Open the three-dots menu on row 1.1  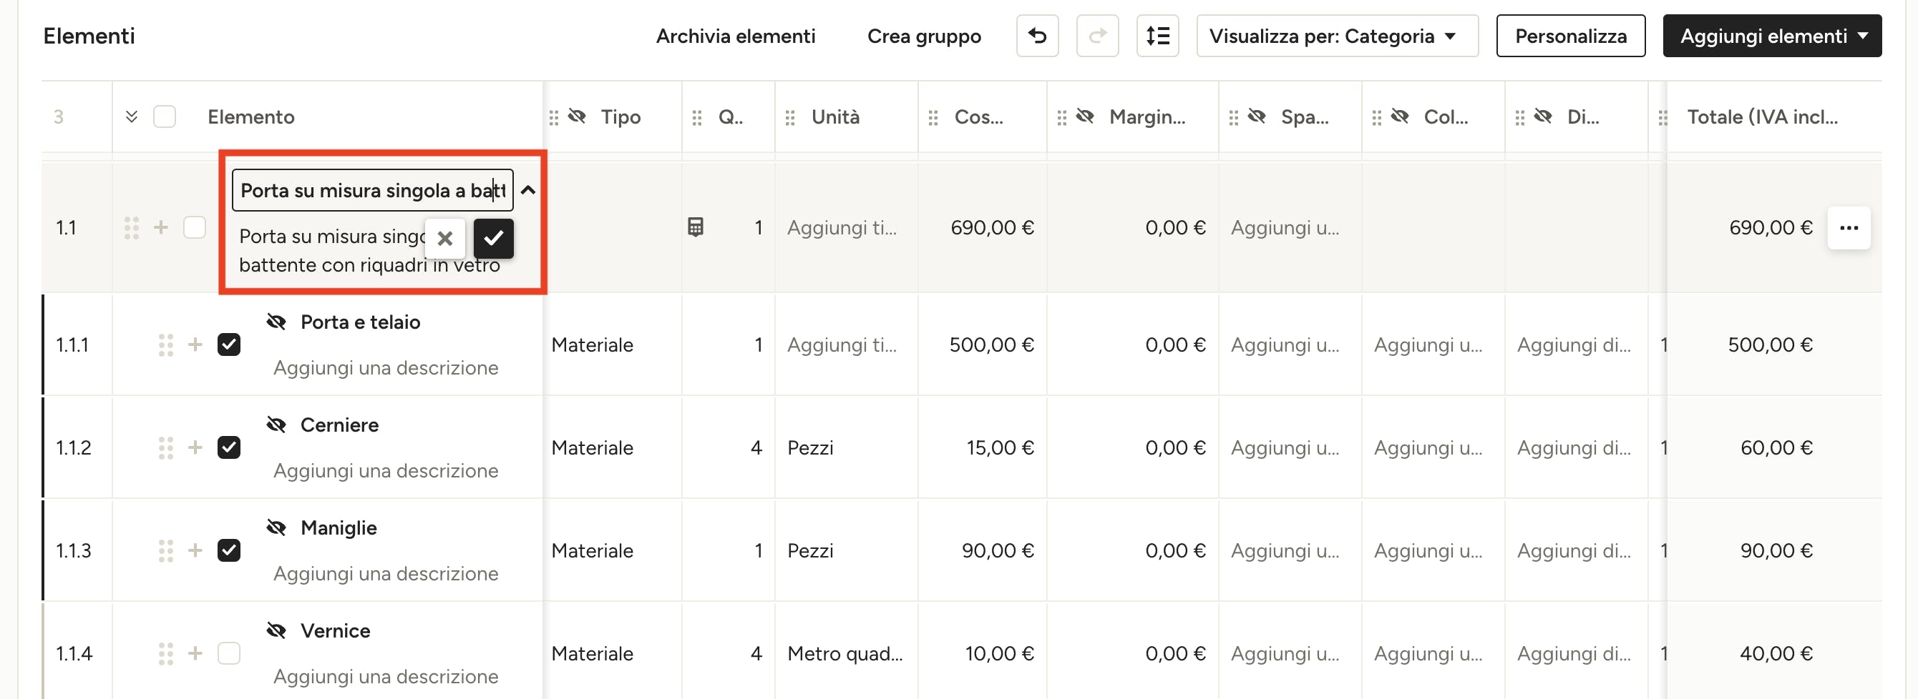[1848, 227]
